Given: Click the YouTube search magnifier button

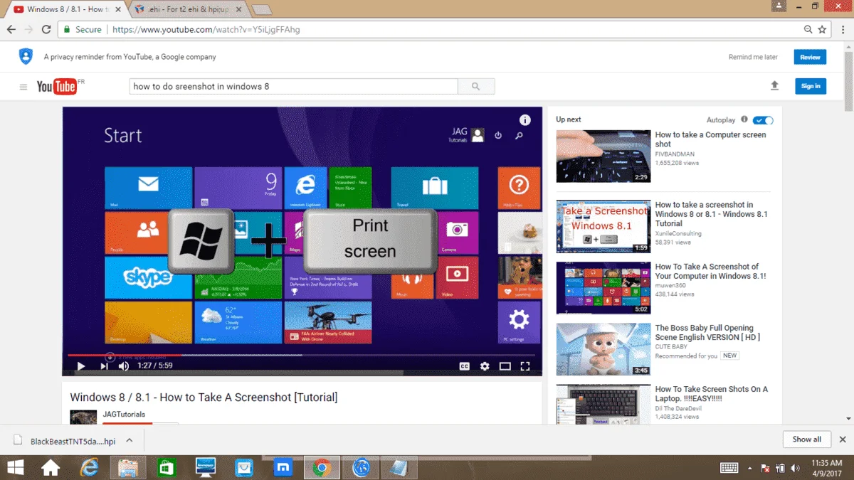Looking at the screenshot, I should click(x=476, y=87).
